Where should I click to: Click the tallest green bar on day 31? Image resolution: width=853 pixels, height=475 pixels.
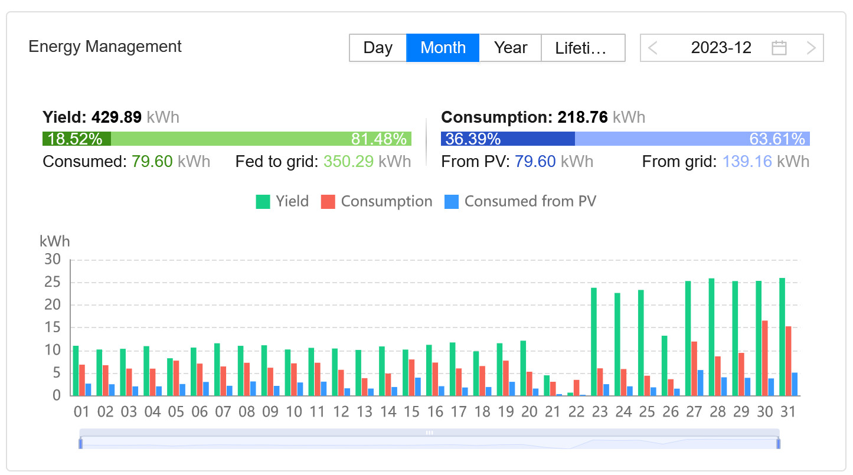coord(782,336)
